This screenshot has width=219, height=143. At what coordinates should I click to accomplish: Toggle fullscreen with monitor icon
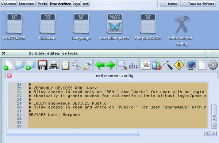point(191,65)
